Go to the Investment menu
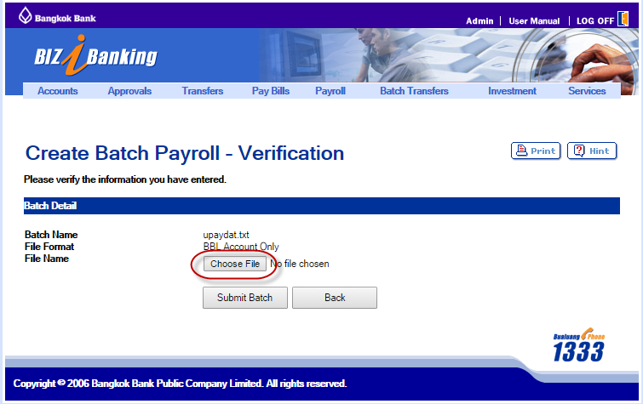Screen dimensions: 643x404 pos(512,91)
